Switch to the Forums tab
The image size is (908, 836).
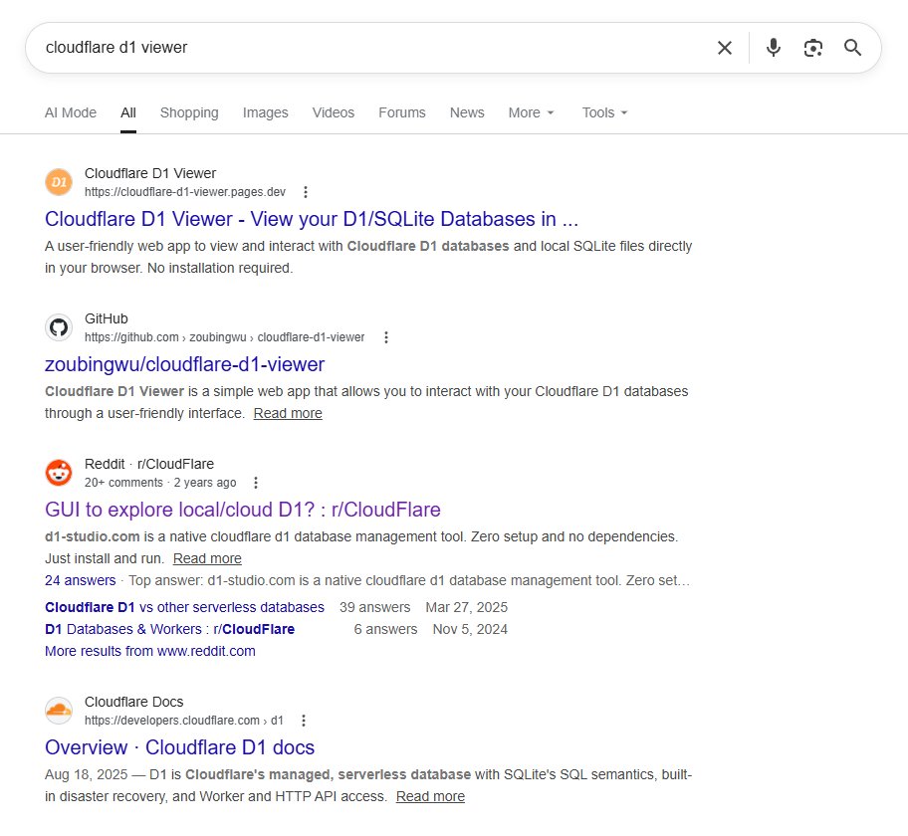click(402, 112)
